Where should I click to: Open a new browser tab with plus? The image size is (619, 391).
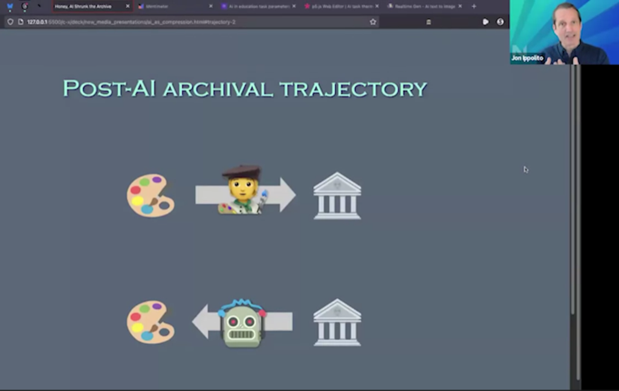[x=473, y=6]
